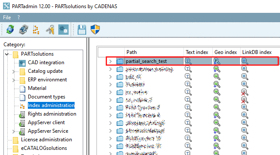Click the keys toolbar icon
The image size is (280, 155).
(50, 30)
